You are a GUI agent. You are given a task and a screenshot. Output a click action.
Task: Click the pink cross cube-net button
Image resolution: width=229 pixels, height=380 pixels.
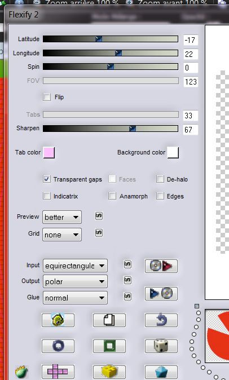[58, 372]
